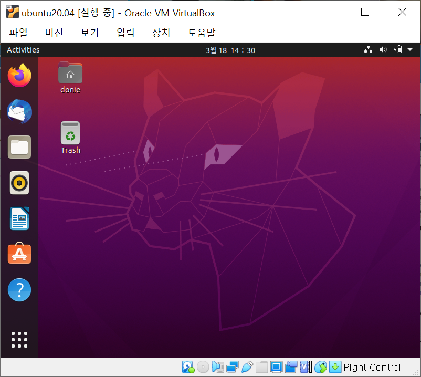
Task: Click the audio status icon in VirtualBox
Action: pos(218,367)
